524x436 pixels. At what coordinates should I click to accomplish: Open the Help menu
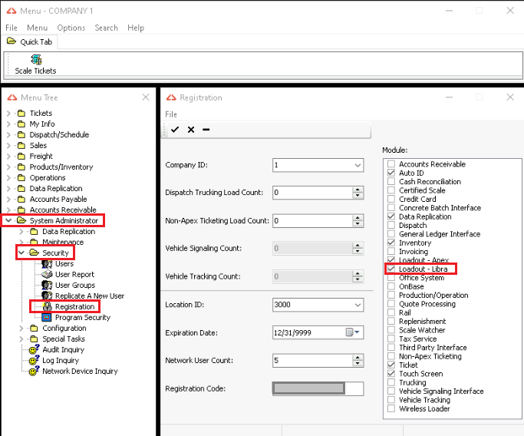[136, 28]
